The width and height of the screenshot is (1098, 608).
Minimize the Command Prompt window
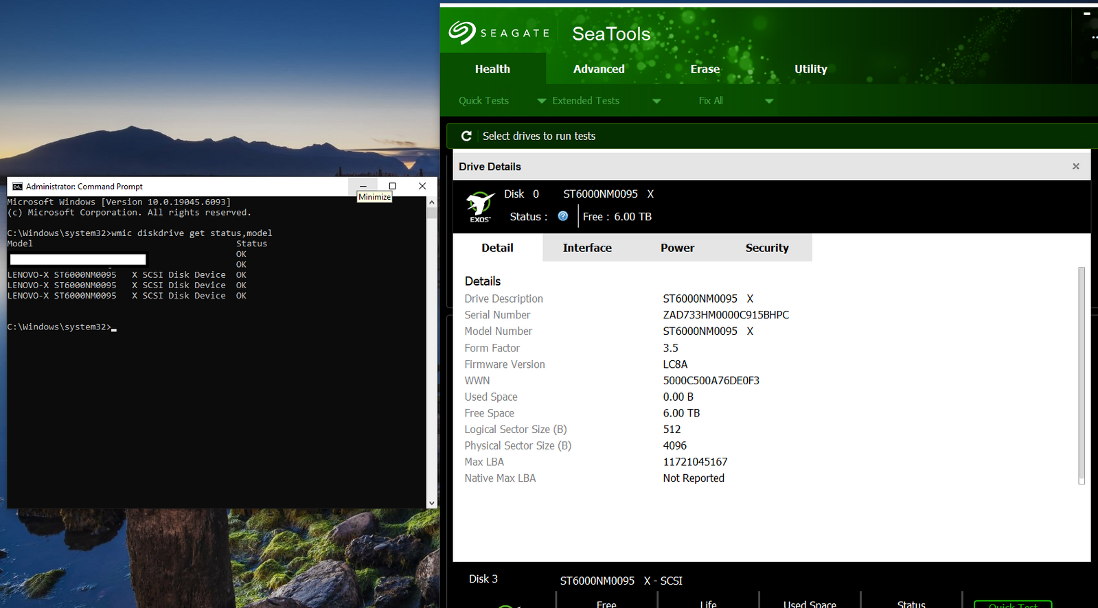363,186
